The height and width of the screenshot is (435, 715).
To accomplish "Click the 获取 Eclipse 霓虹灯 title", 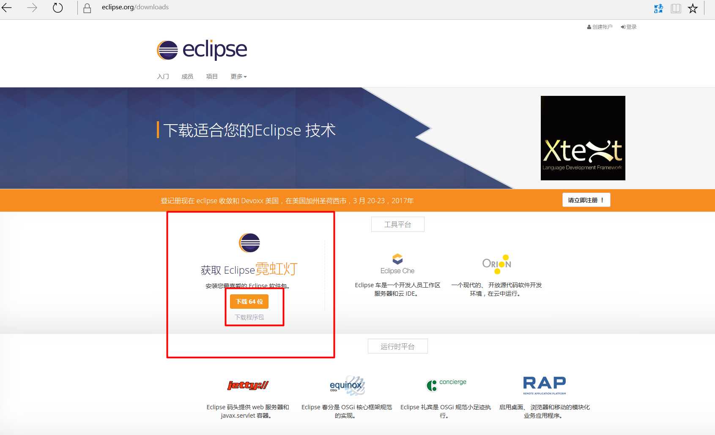I will click(x=249, y=269).
